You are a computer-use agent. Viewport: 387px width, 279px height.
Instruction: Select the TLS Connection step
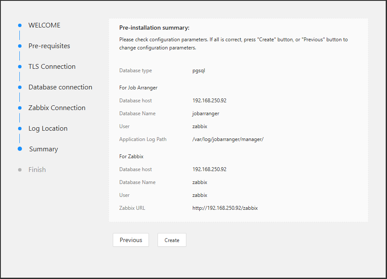pos(52,67)
